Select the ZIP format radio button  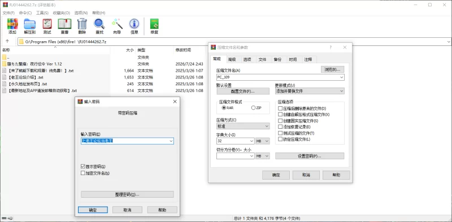[253, 108]
